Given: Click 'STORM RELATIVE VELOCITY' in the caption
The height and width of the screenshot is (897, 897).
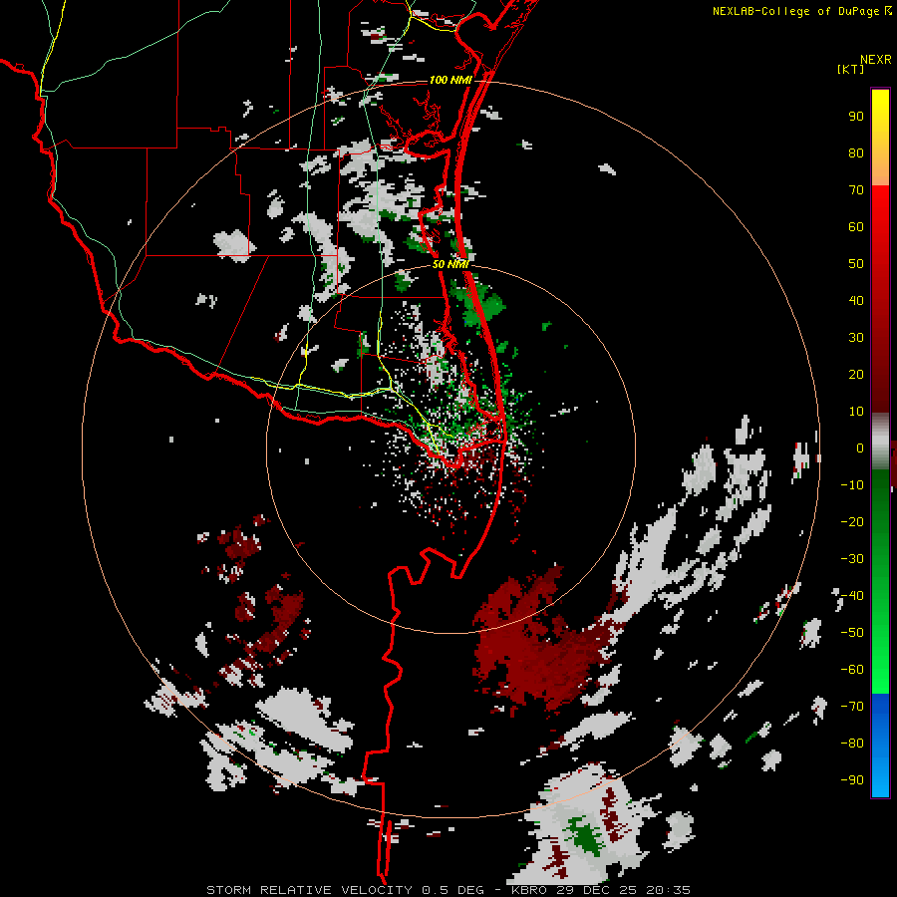Looking at the screenshot, I should click(x=309, y=890).
